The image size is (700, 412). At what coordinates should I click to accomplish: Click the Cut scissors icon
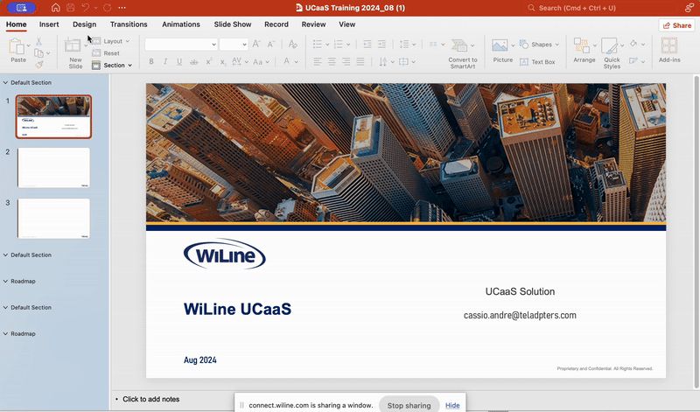[x=38, y=41]
